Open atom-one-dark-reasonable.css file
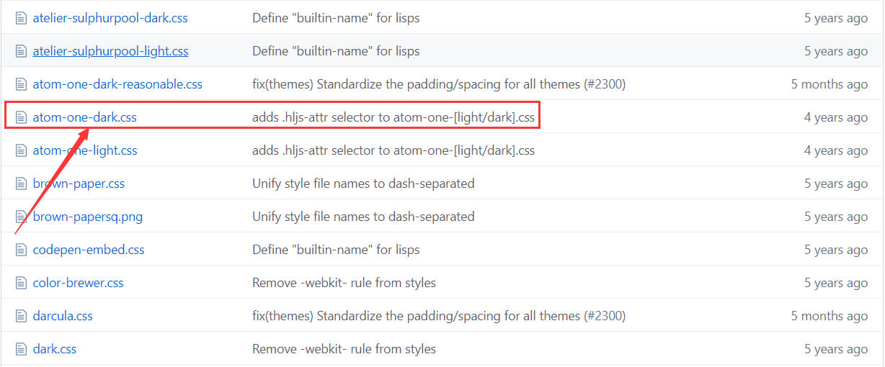Viewport: 885px width, 367px height. point(117,84)
